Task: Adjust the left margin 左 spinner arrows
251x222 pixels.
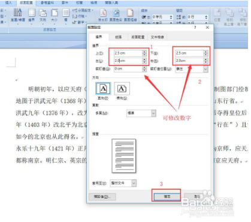Action: 144,61
